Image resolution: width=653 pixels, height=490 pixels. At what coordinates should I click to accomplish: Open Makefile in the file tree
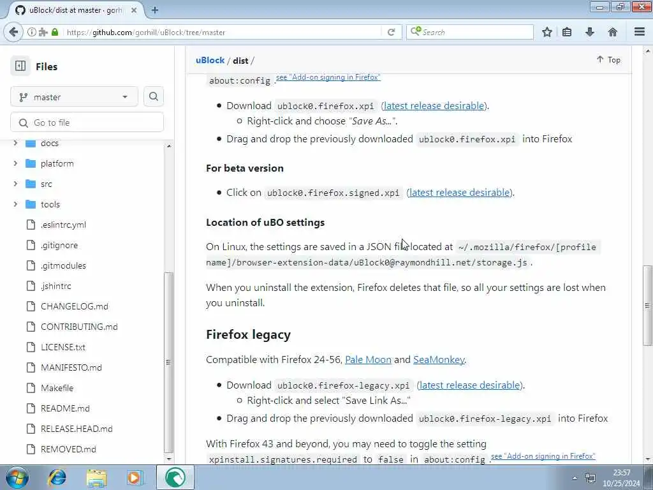click(57, 388)
